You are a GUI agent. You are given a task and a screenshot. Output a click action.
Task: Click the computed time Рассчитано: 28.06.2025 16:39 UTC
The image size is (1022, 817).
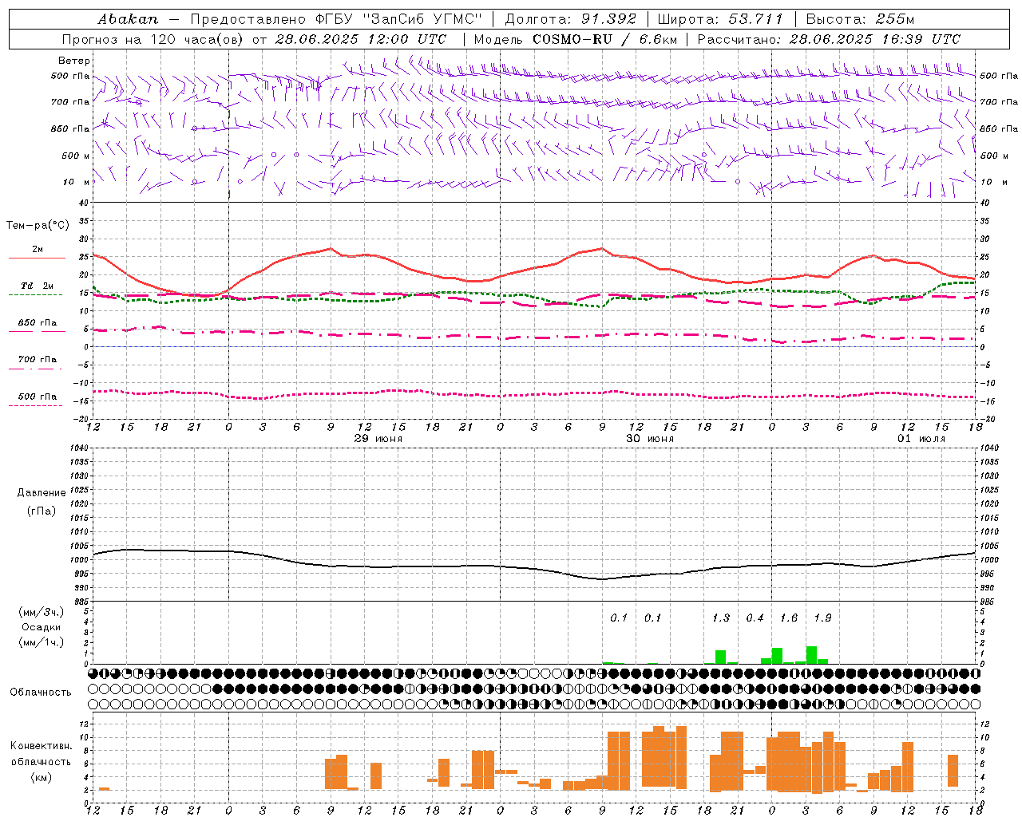click(829, 39)
